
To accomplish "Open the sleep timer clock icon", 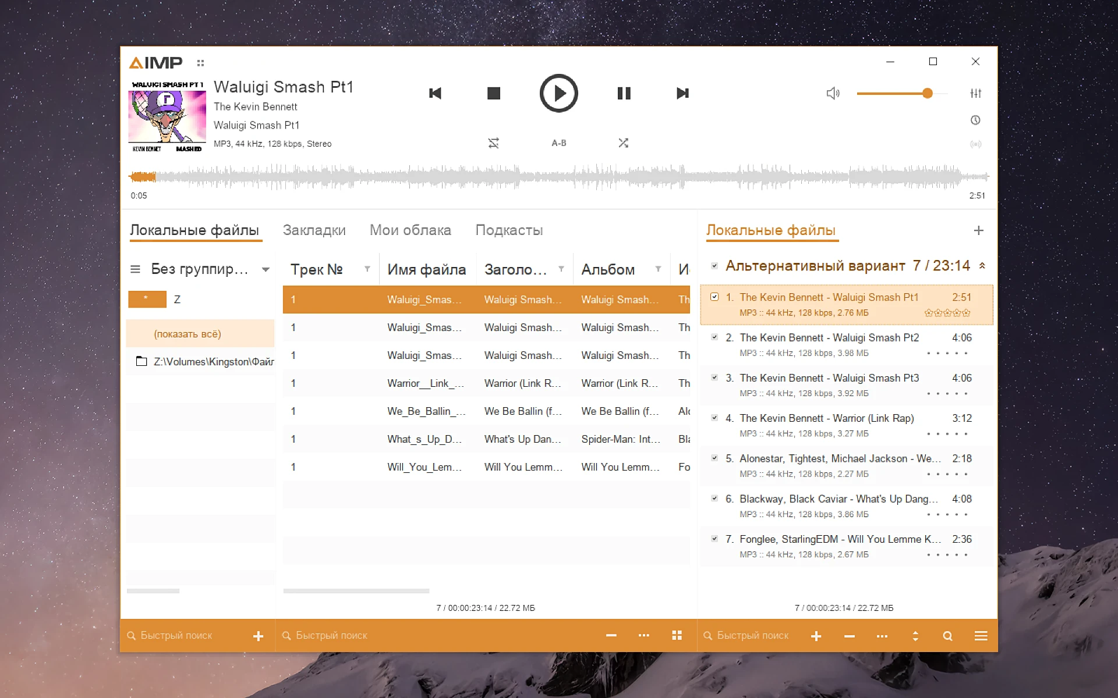I will tap(976, 120).
